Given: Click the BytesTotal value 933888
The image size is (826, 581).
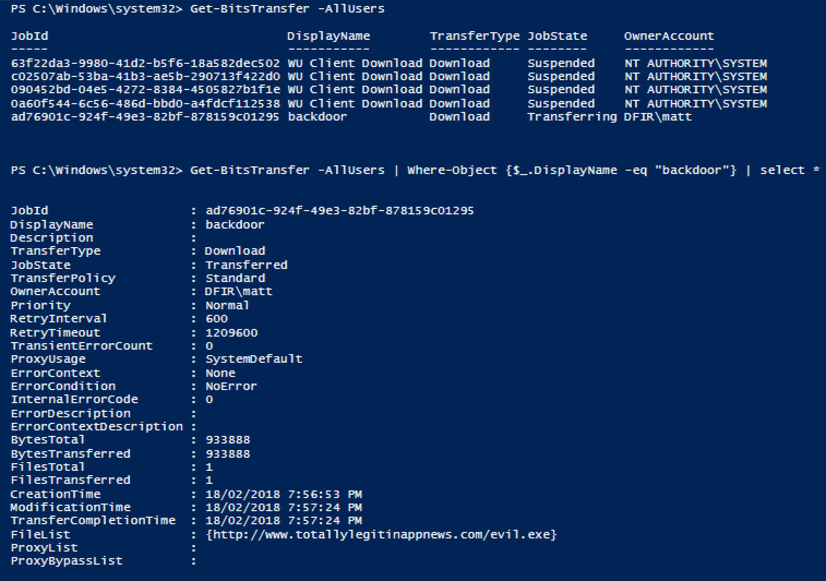Looking at the screenshot, I should 228,440.
